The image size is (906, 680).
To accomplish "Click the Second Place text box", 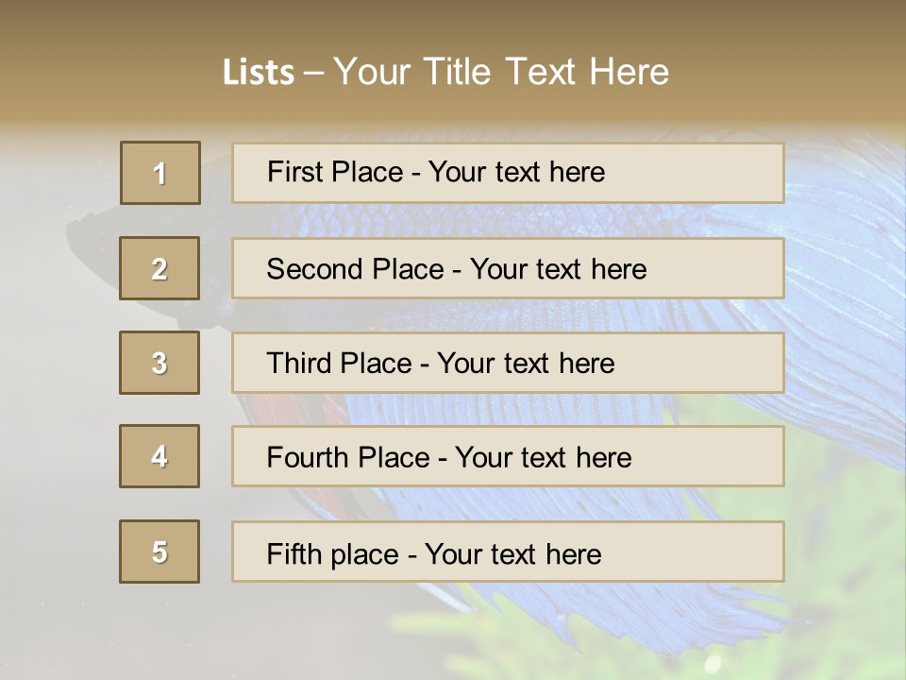I will point(508,268).
